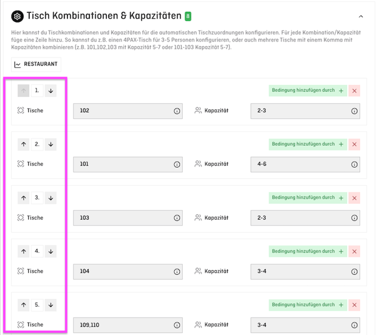Show info for row 1 Kapazität field
The image size is (377, 335).
354,111
